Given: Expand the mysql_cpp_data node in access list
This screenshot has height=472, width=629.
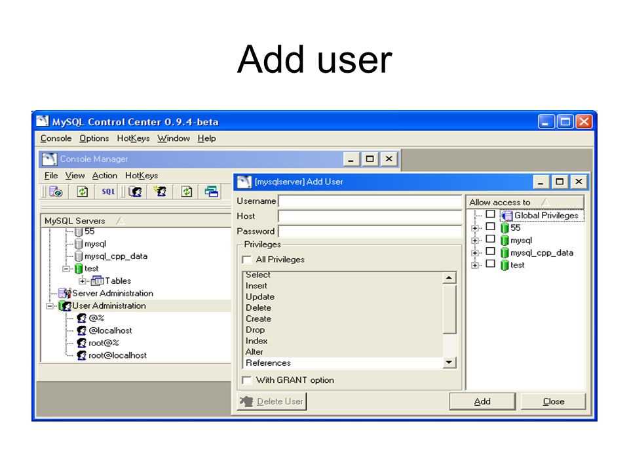Looking at the screenshot, I should (x=475, y=253).
